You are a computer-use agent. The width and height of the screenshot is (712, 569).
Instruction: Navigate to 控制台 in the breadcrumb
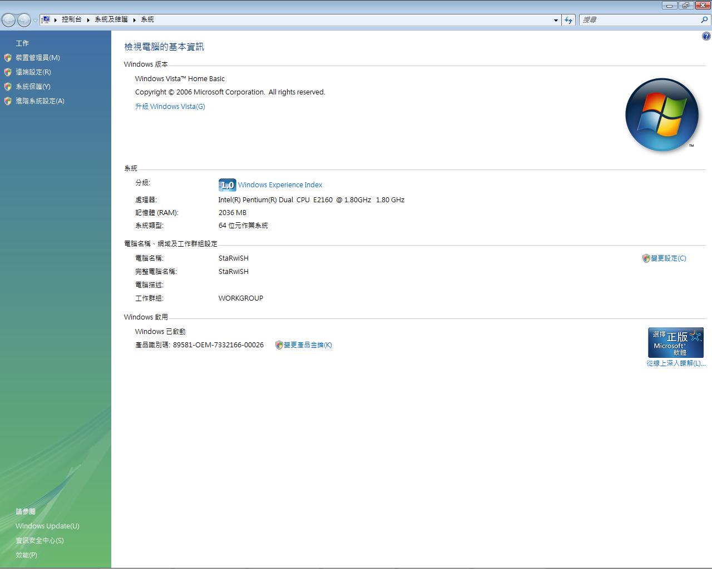(x=71, y=19)
